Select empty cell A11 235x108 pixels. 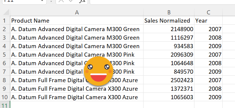coord(77,105)
